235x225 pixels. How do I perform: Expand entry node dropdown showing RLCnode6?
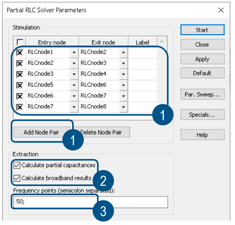[74, 96]
